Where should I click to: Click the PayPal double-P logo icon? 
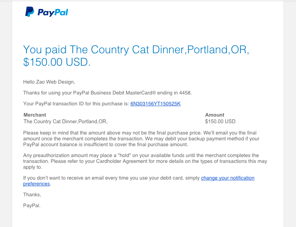[30, 12]
